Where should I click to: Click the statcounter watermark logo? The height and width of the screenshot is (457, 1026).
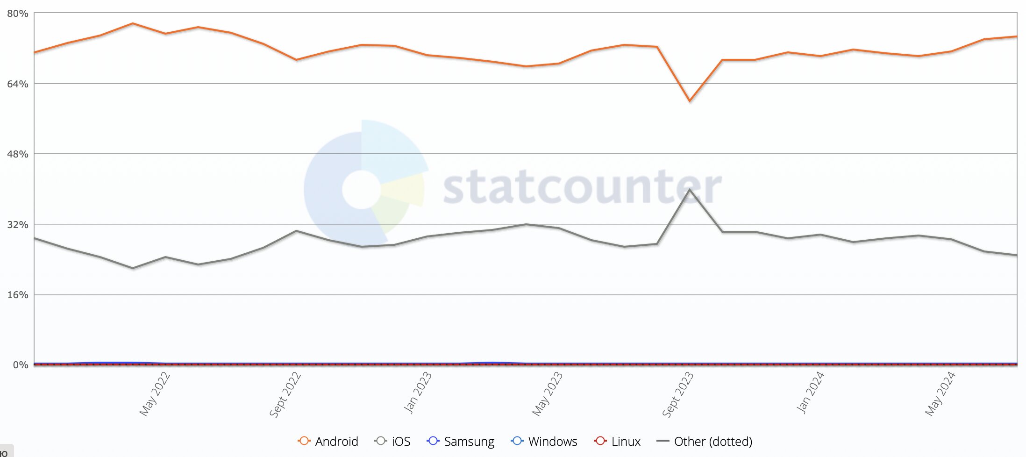(x=513, y=182)
